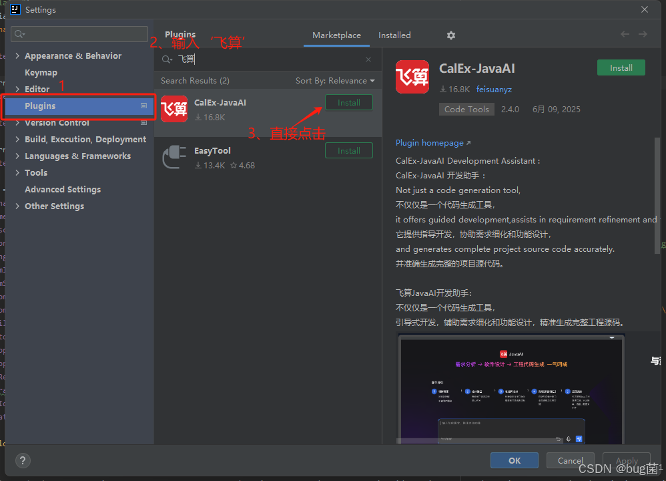Image resolution: width=666 pixels, height=481 pixels.
Task: Select Advanced Settings in tree
Action: pyautogui.click(x=63, y=189)
